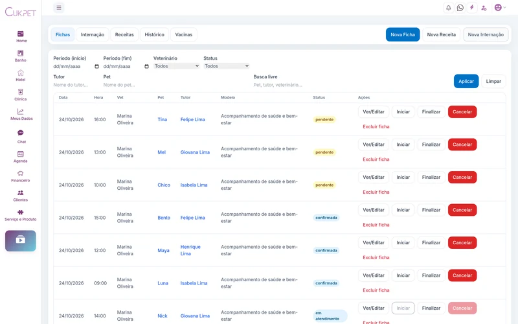Open Serviço e Produto puzzle icon
Image resolution: width=518 pixels, height=324 pixels.
[21, 213]
